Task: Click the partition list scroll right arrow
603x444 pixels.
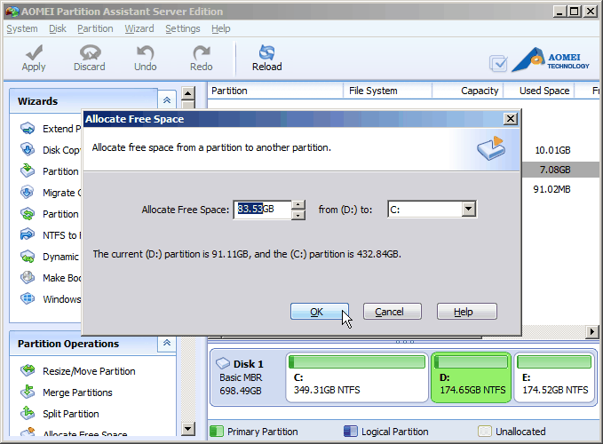Action: pyautogui.click(x=591, y=331)
